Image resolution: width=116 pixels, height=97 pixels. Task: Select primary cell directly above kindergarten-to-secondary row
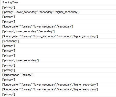(58, 22)
